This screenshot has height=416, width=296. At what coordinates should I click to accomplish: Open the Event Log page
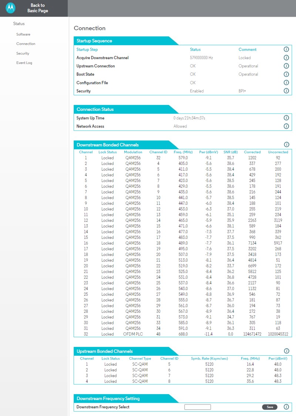[x=24, y=63]
